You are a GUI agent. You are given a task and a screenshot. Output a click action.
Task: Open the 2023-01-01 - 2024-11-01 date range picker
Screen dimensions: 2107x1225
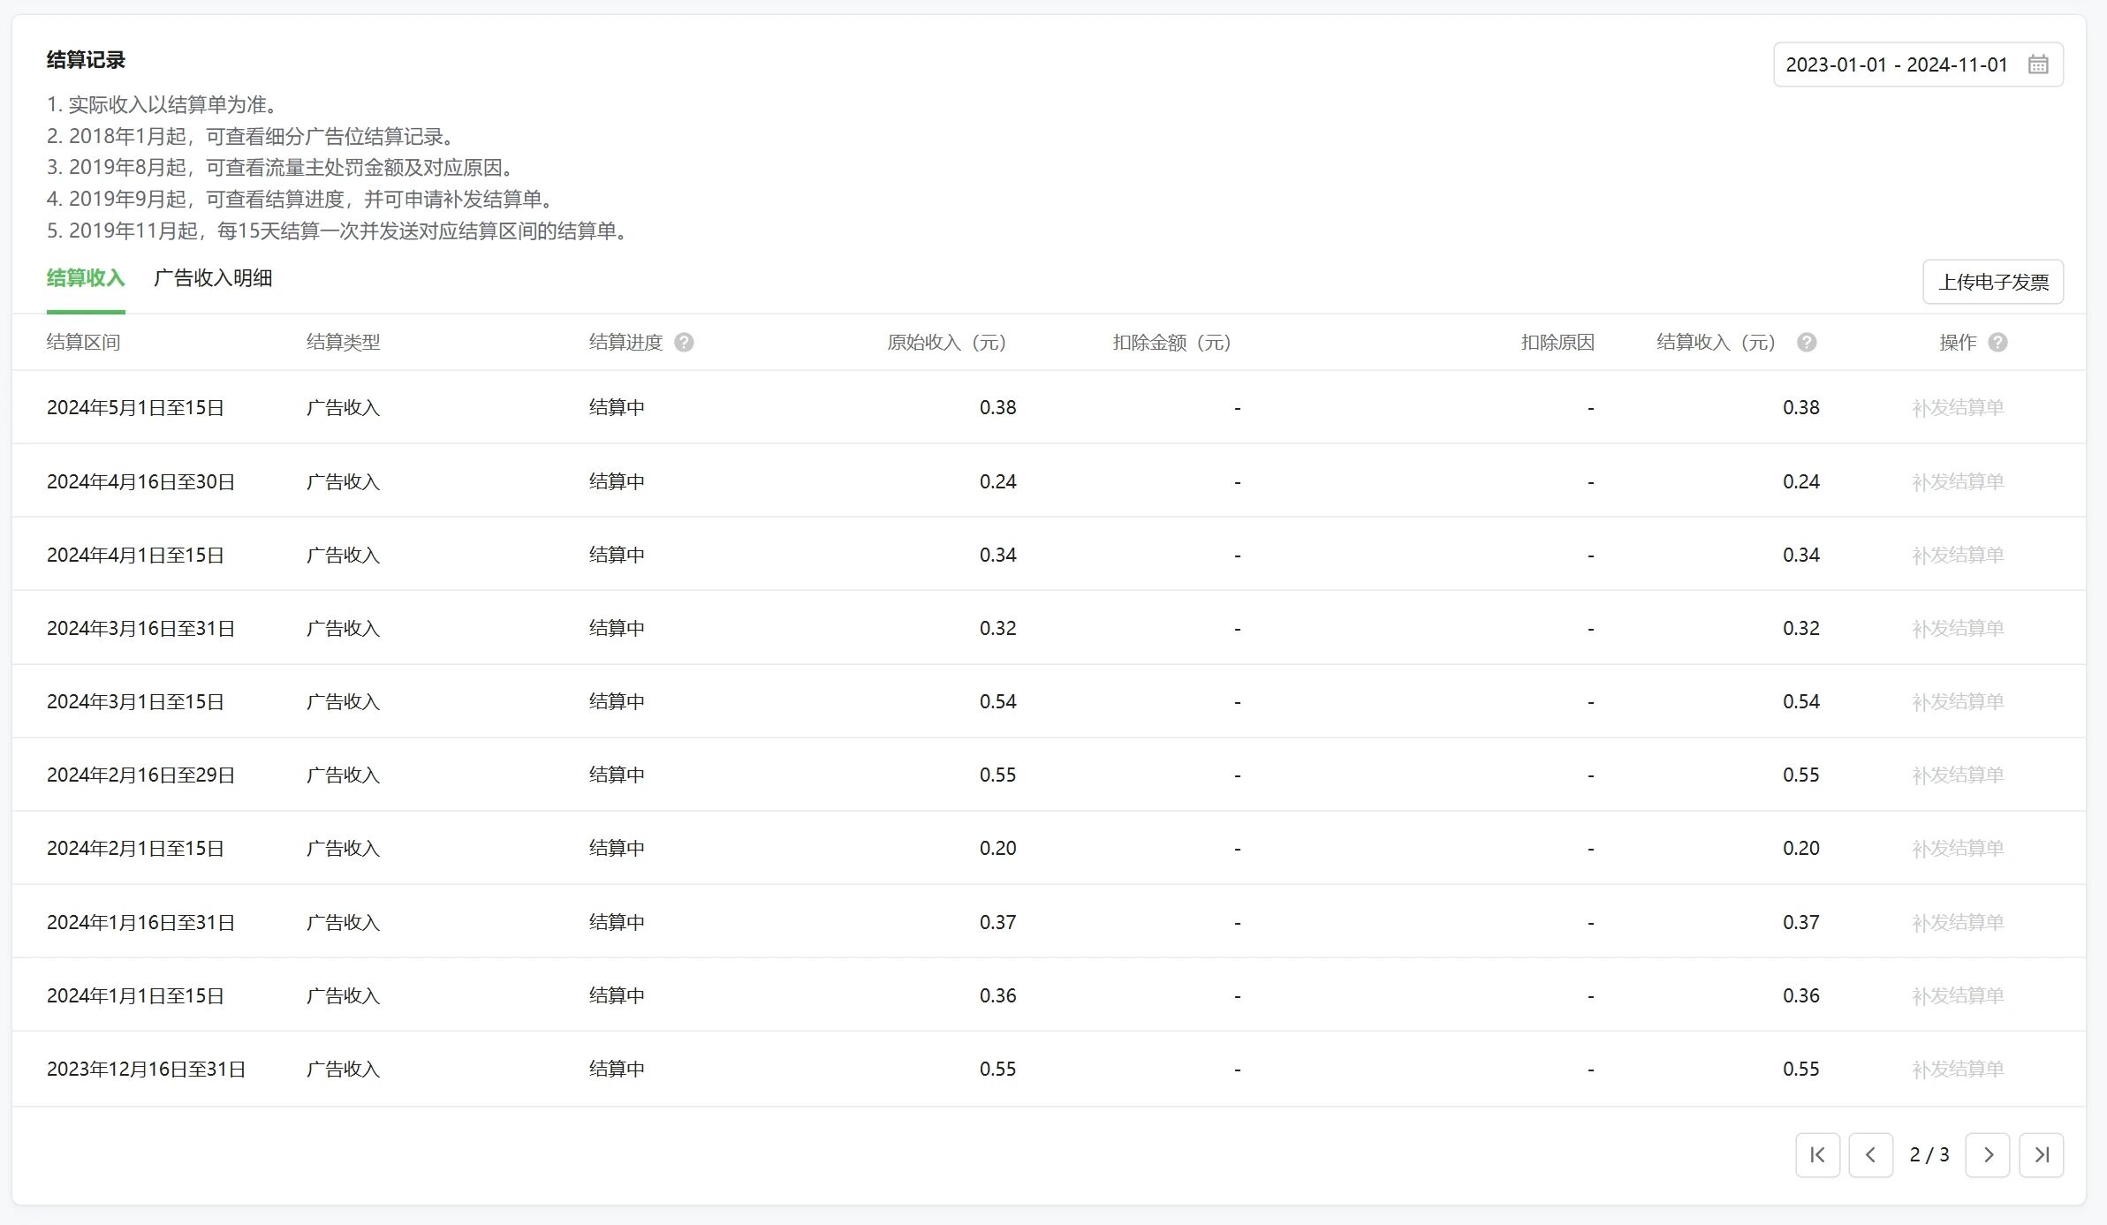(1896, 64)
